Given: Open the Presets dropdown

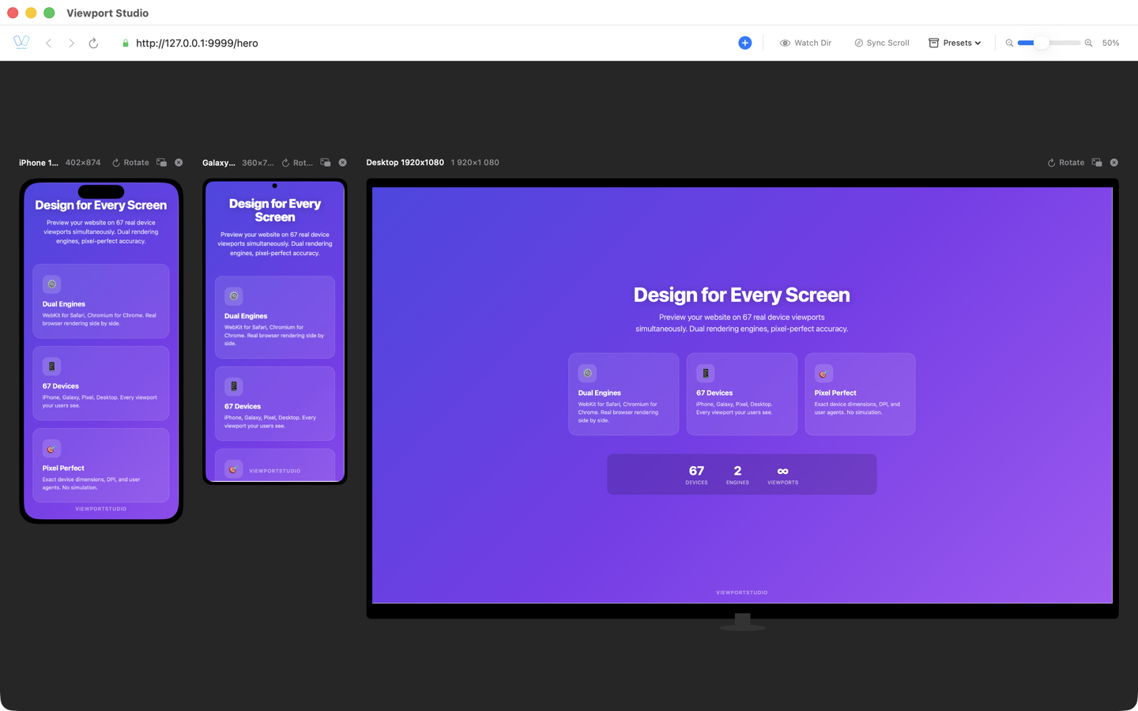Looking at the screenshot, I should (x=955, y=43).
